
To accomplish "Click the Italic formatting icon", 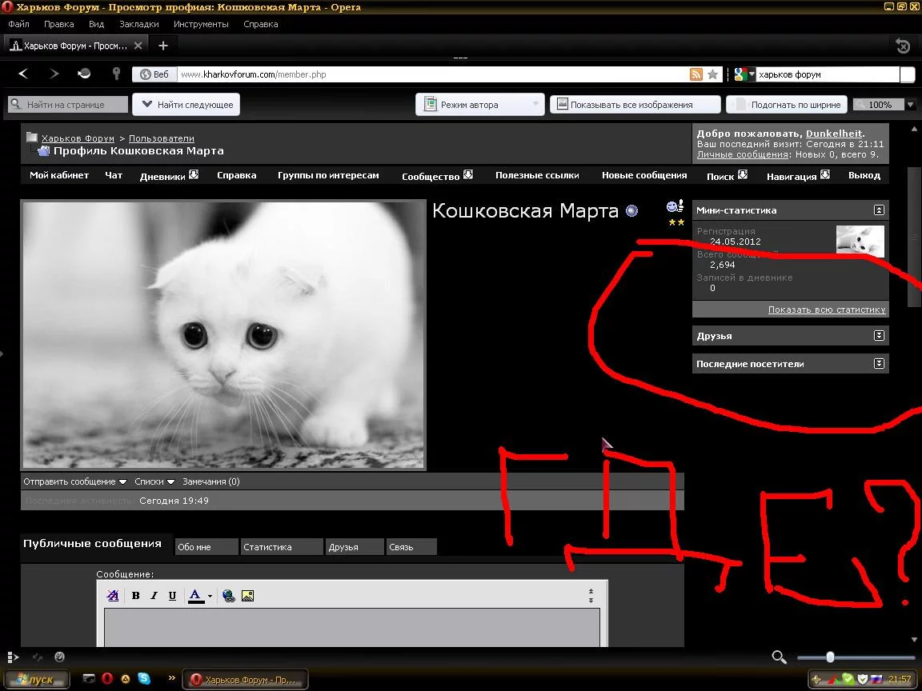I will click(x=154, y=596).
